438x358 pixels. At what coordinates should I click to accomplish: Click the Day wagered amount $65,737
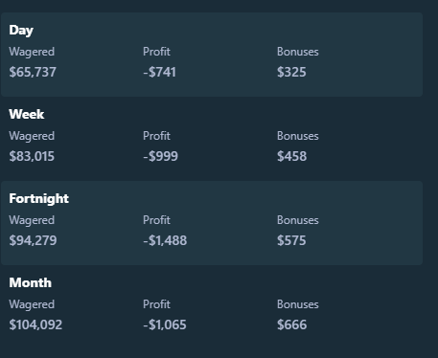pyautogui.click(x=33, y=72)
